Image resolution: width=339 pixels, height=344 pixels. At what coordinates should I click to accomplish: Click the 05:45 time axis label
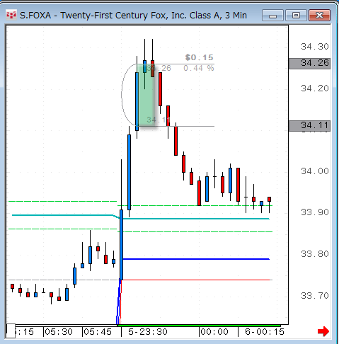coord(98,332)
